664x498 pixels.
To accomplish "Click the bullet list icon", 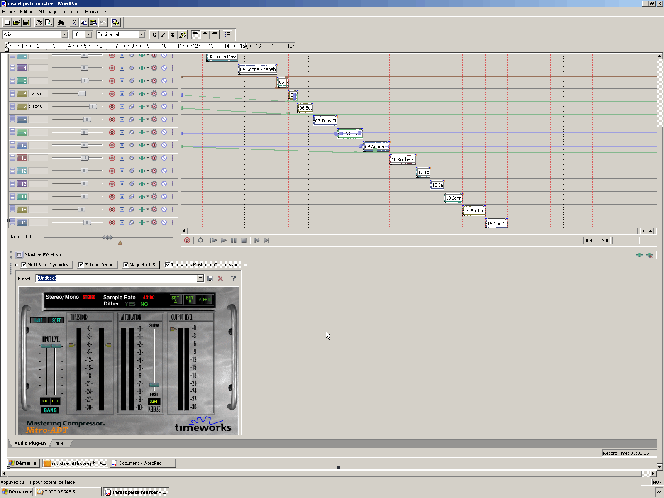I will pyautogui.click(x=227, y=35).
